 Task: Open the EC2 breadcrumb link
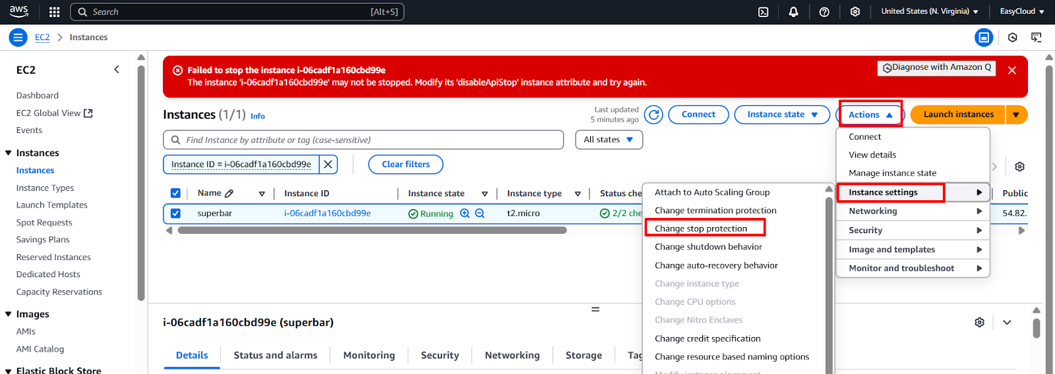(42, 38)
